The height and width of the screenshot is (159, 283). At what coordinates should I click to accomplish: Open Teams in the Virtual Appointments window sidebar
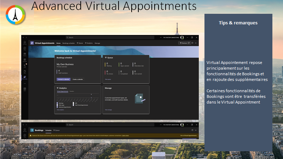25,54
